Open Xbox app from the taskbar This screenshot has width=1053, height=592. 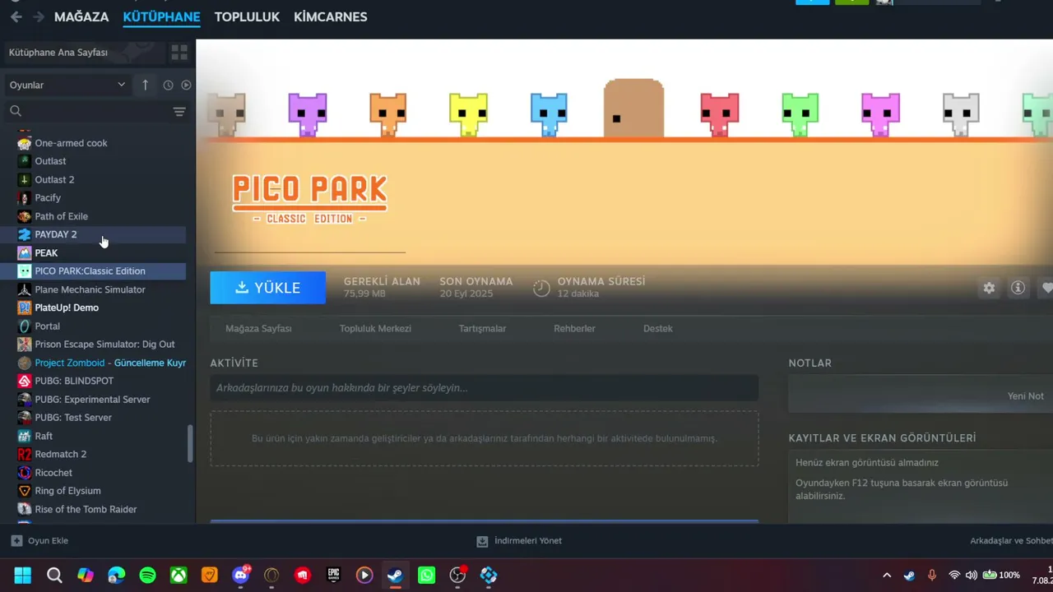[179, 576]
